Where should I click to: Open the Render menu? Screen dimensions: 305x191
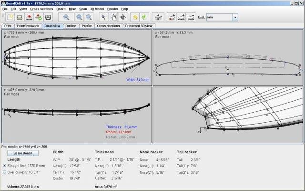point(112,9)
